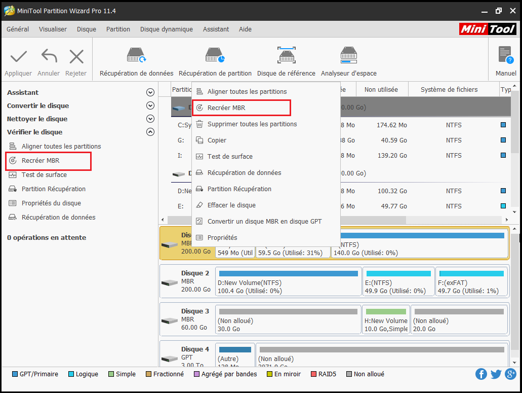Image resolution: width=522 pixels, height=393 pixels.
Task: Open the Visualiser menu
Action: 53,29
